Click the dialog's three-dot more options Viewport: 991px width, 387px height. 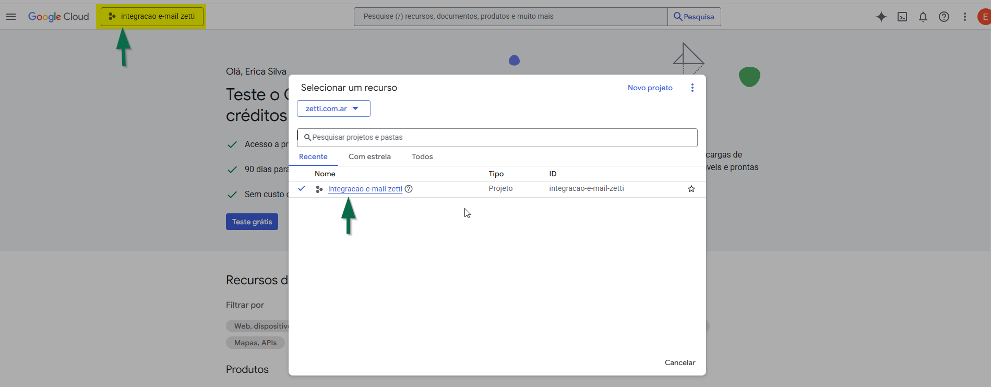(692, 88)
